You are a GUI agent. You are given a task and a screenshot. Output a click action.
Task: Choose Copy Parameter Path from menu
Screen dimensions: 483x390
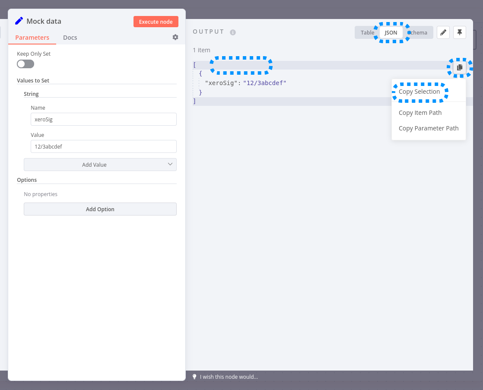[429, 128]
